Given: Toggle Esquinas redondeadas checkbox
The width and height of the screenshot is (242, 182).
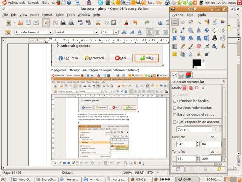Looking at the screenshot, I should pyautogui.click(x=175, y=108).
